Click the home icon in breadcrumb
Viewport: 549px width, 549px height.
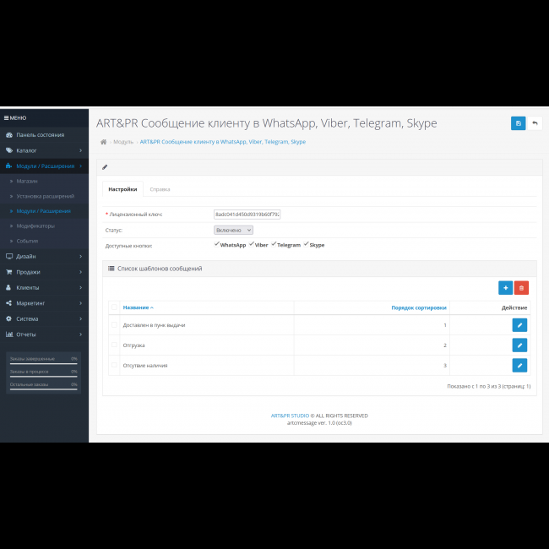[103, 142]
